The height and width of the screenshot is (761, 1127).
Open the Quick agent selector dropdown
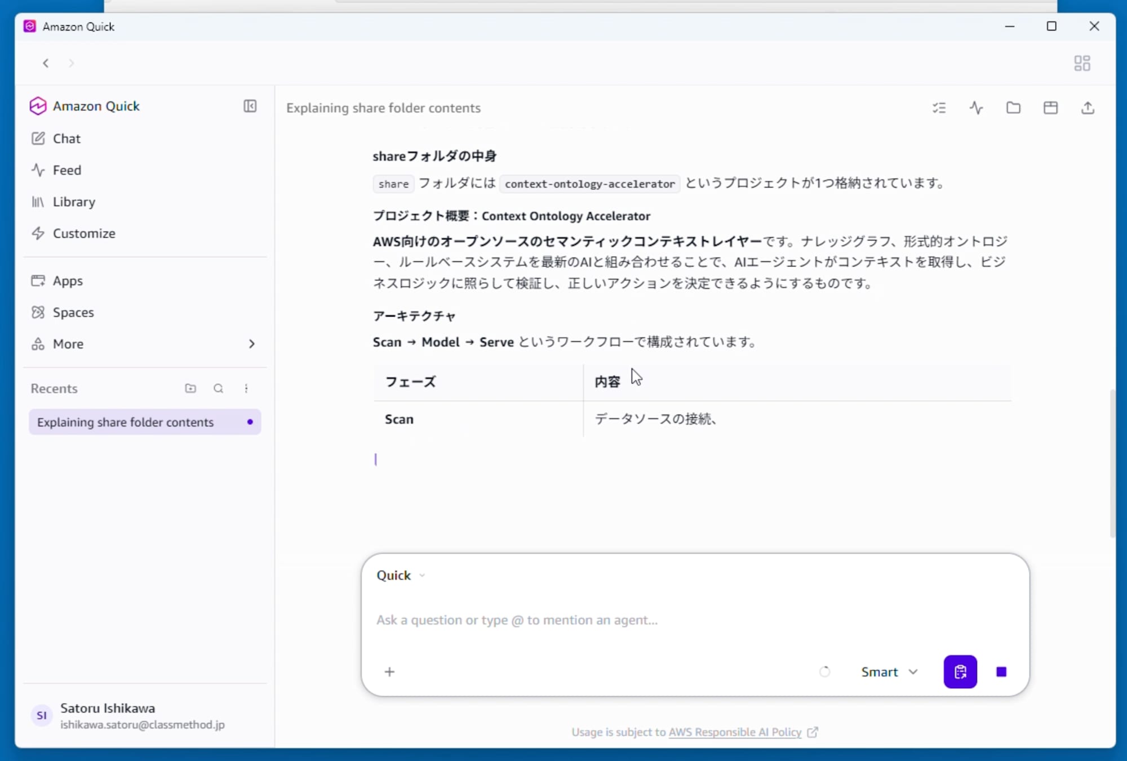point(401,575)
